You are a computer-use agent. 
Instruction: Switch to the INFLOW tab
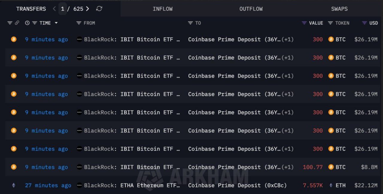tap(162, 9)
